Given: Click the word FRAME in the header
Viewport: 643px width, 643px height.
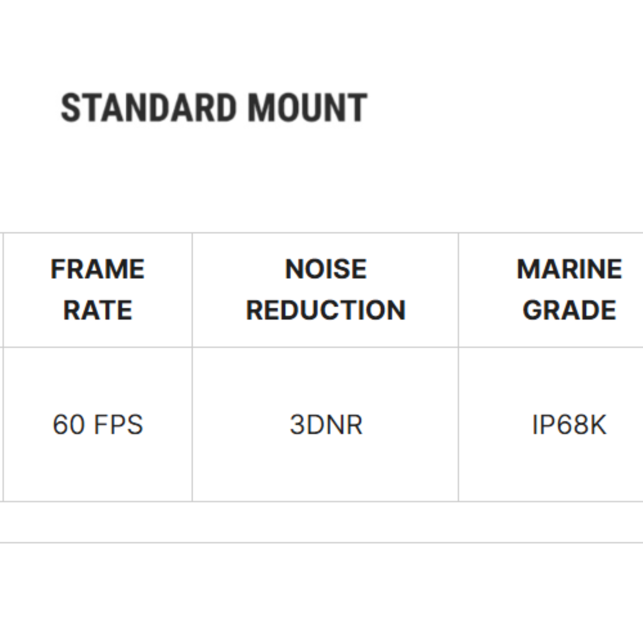Looking at the screenshot, I should point(98,269).
